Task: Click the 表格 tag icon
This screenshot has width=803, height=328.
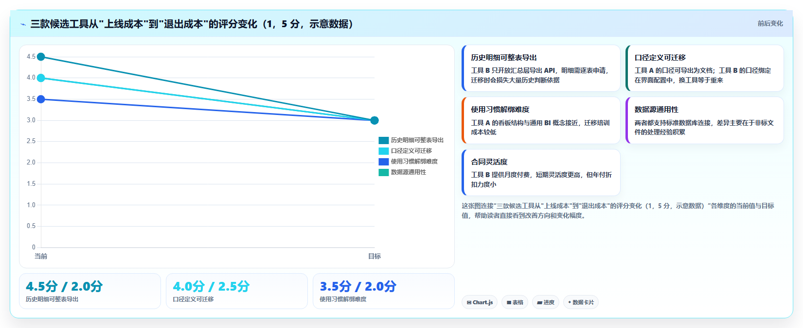Action: 509,302
